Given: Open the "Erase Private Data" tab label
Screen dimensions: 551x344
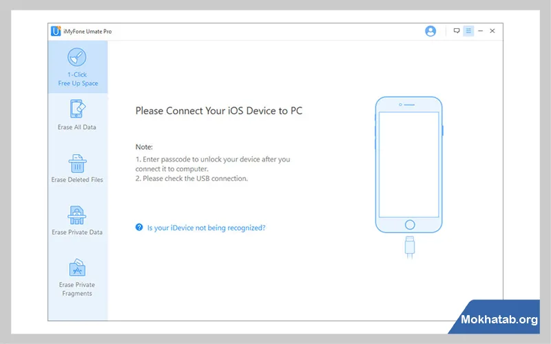Looking at the screenshot, I should click(x=77, y=233).
